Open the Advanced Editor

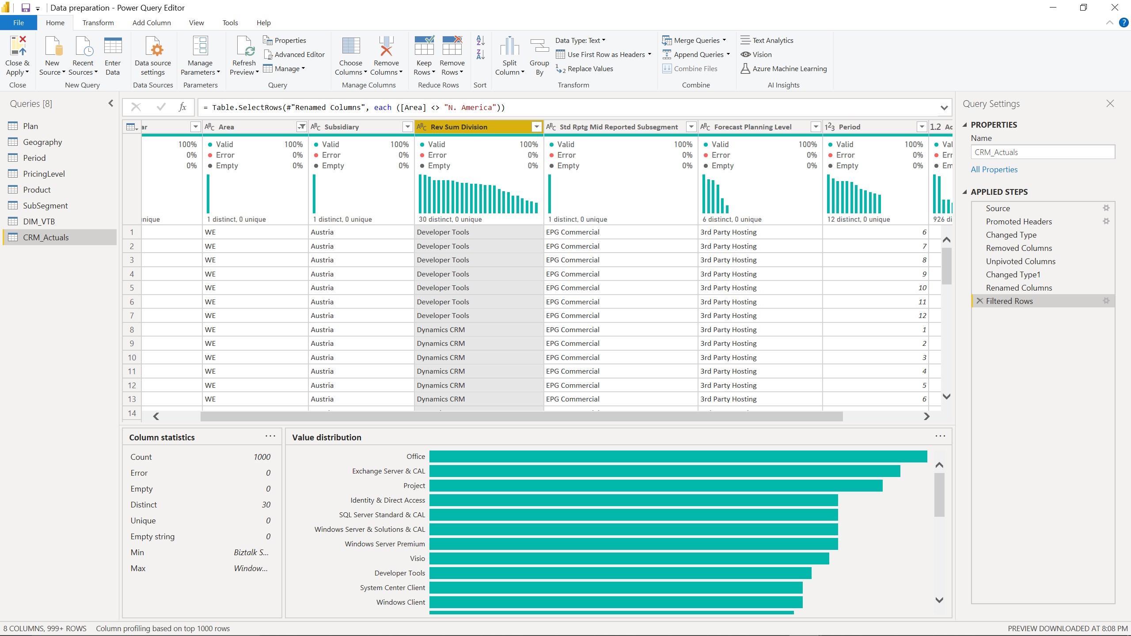click(x=294, y=54)
